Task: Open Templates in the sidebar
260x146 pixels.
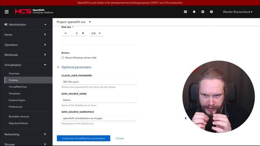Action: point(15,94)
